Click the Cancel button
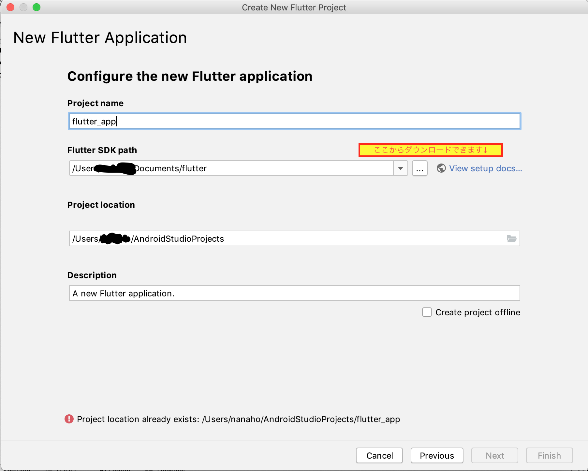This screenshot has width=588, height=471. (x=379, y=455)
